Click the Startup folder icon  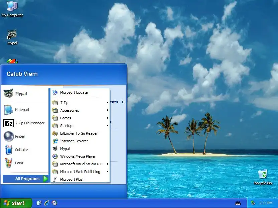[55, 126]
